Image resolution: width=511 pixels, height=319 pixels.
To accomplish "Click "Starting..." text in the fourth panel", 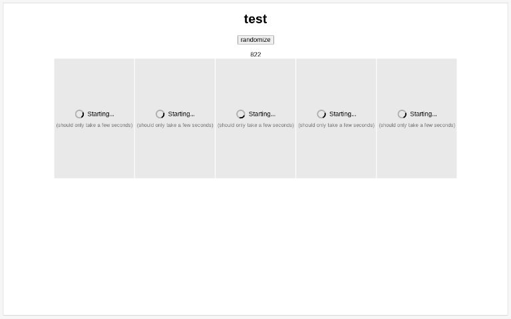I will coord(342,114).
